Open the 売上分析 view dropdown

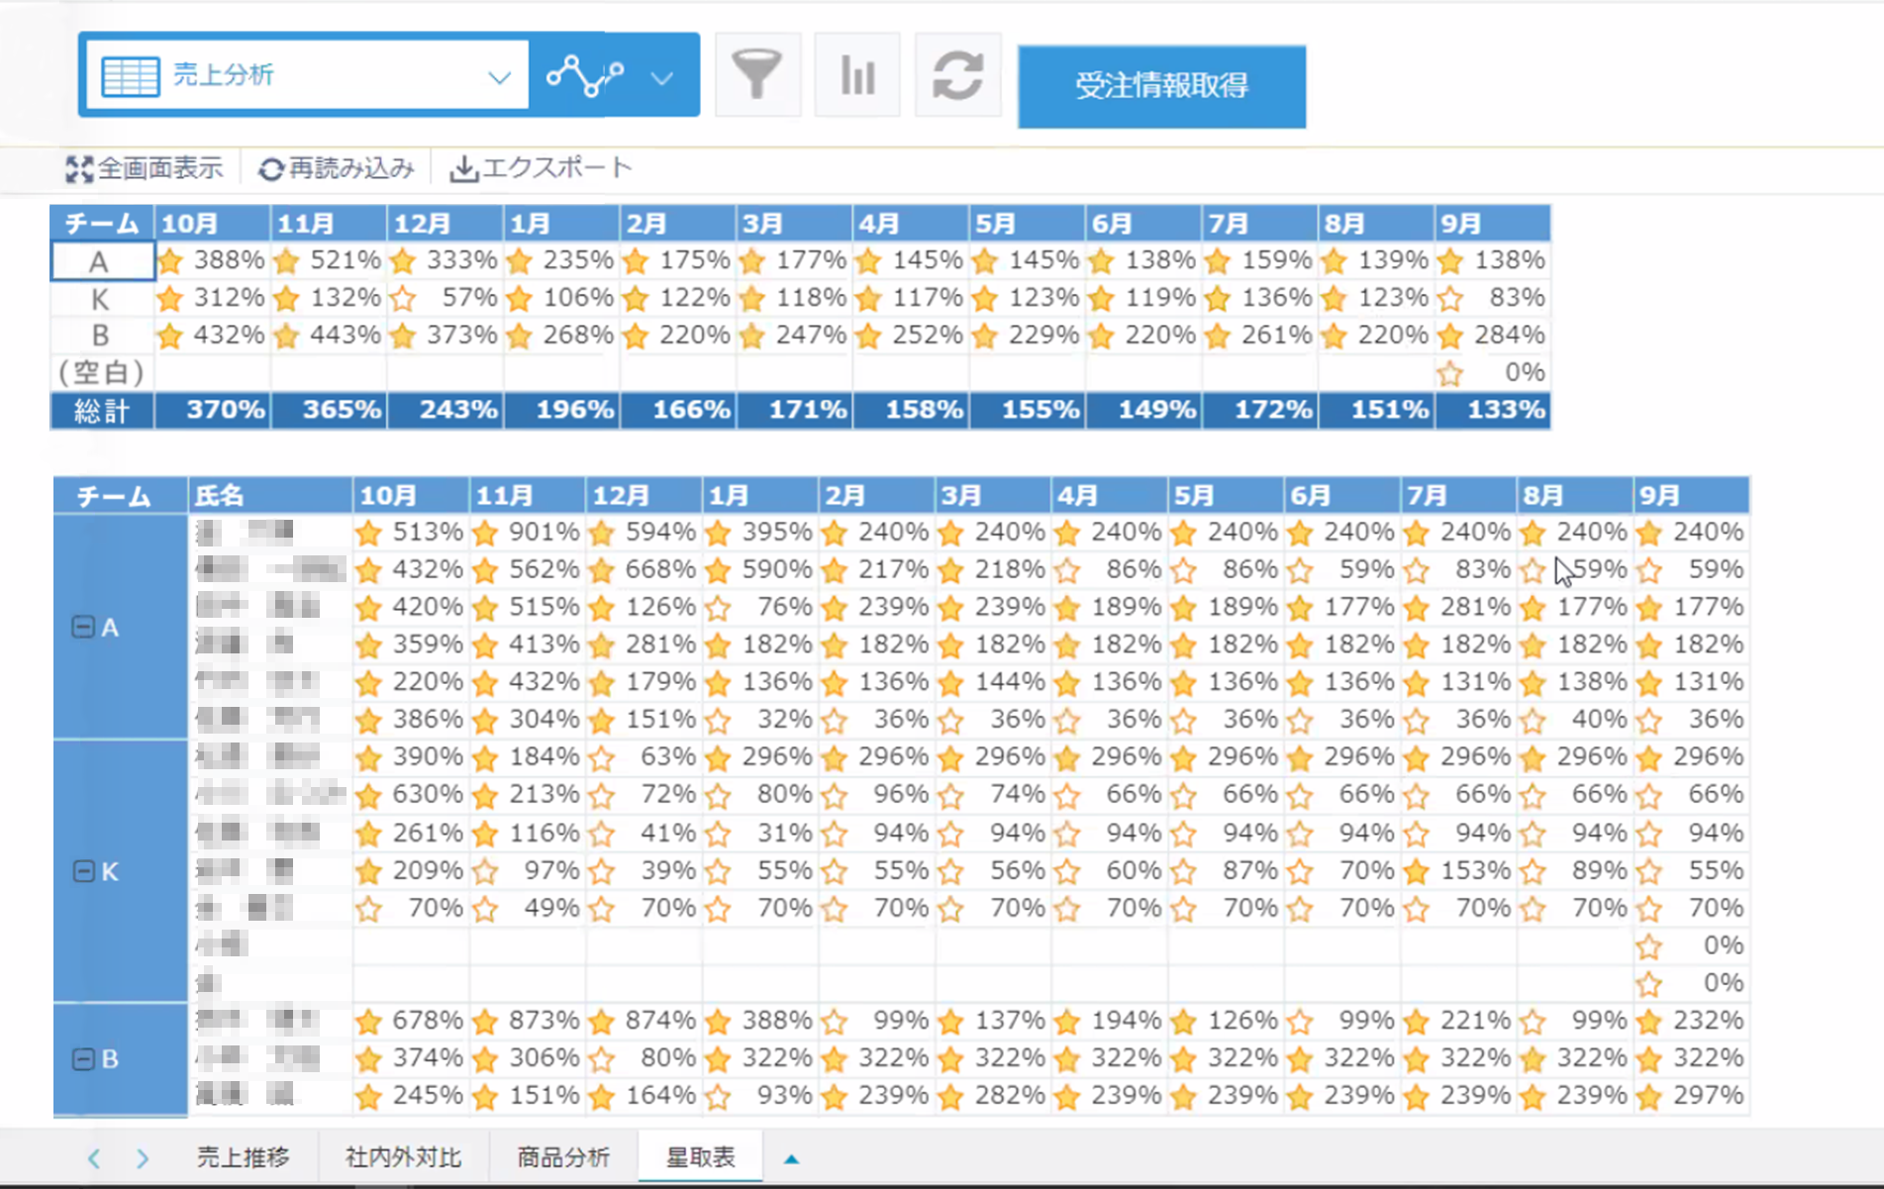pos(499,76)
